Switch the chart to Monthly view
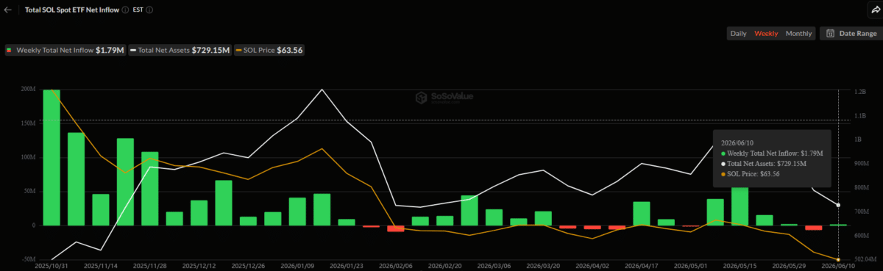This screenshot has width=883, height=271. (798, 34)
